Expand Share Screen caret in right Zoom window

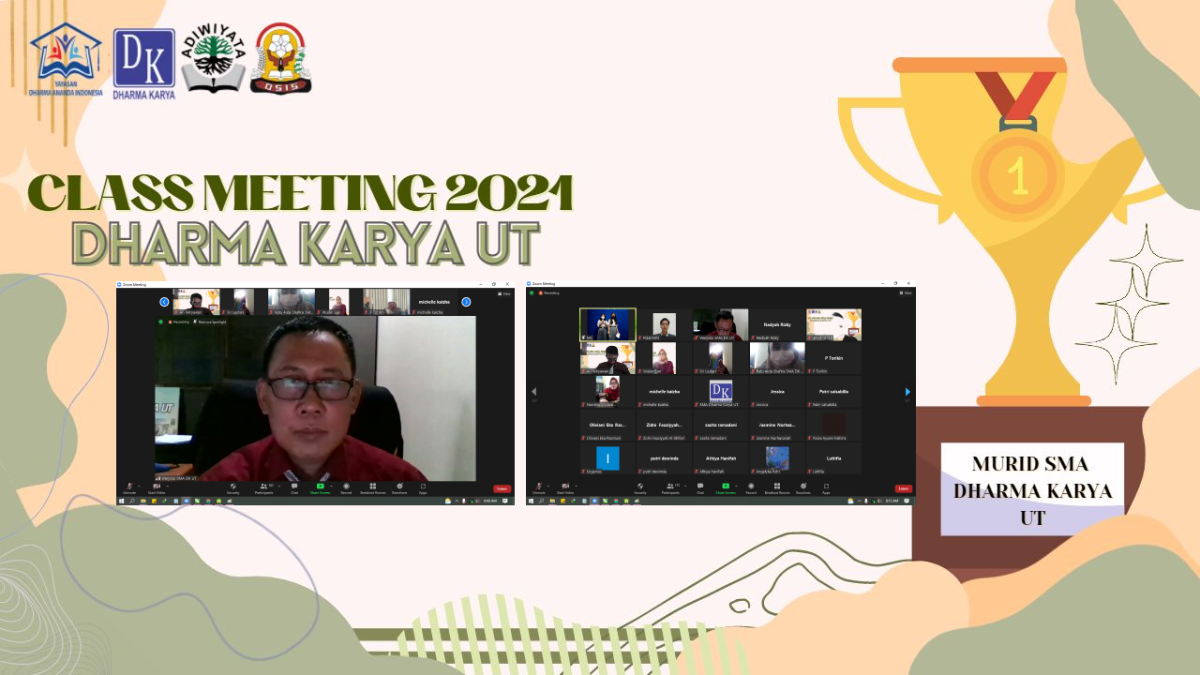[x=736, y=486]
